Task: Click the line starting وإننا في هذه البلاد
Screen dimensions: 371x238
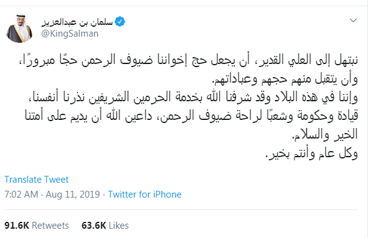Action: click(193, 98)
